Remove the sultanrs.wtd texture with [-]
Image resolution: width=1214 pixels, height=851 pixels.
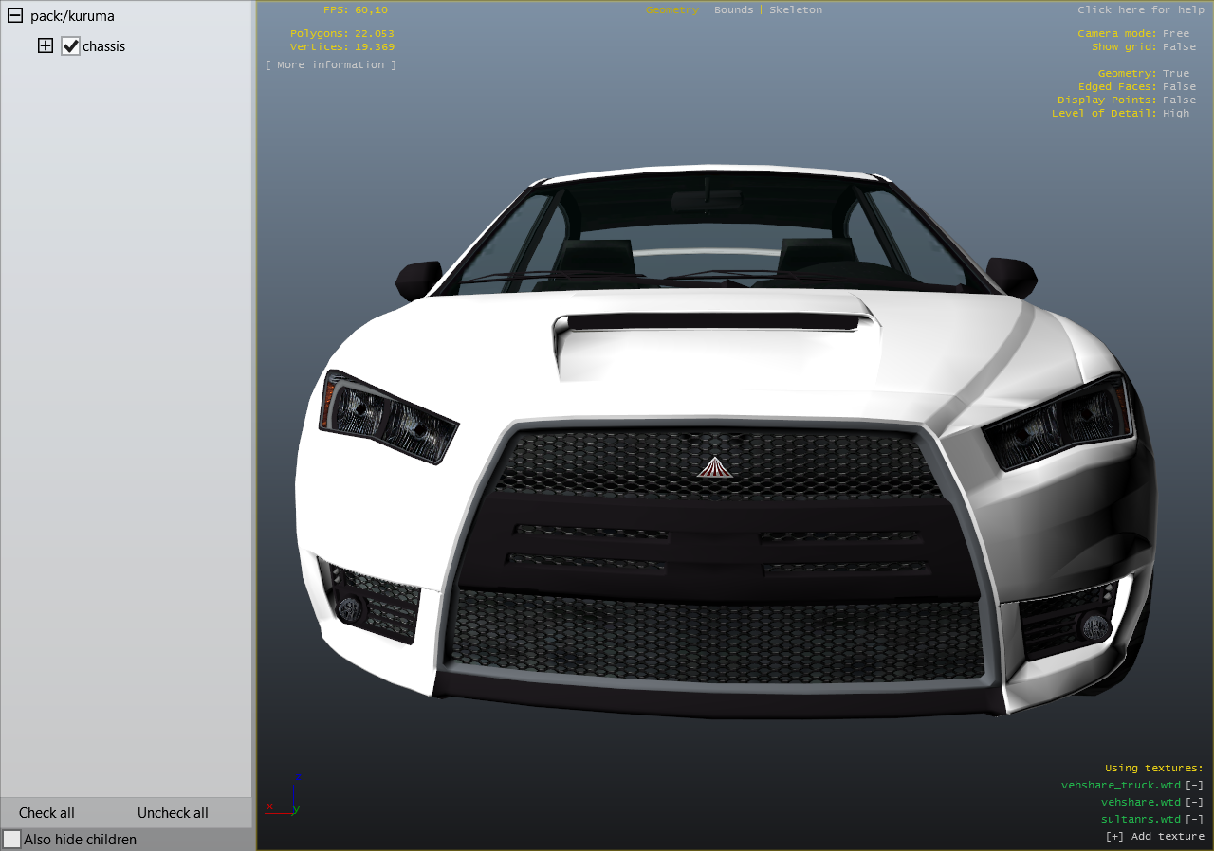(x=1194, y=819)
